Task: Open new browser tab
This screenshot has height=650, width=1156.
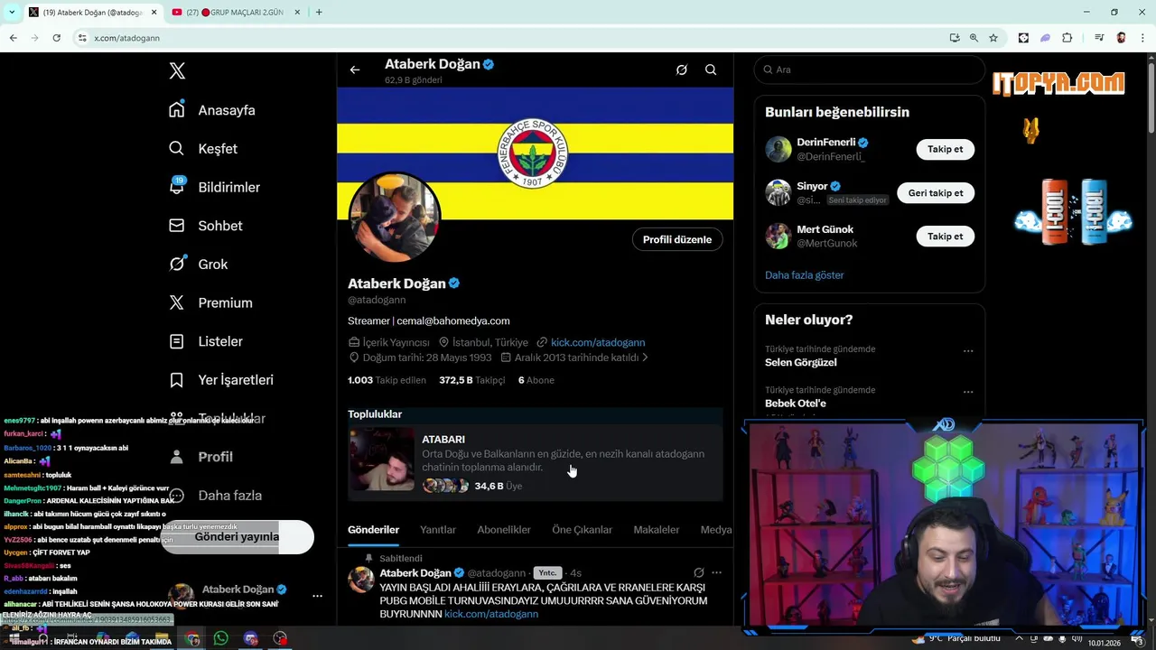Action: [x=319, y=12]
